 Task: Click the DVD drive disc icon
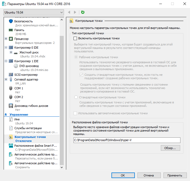pos(16,66)
